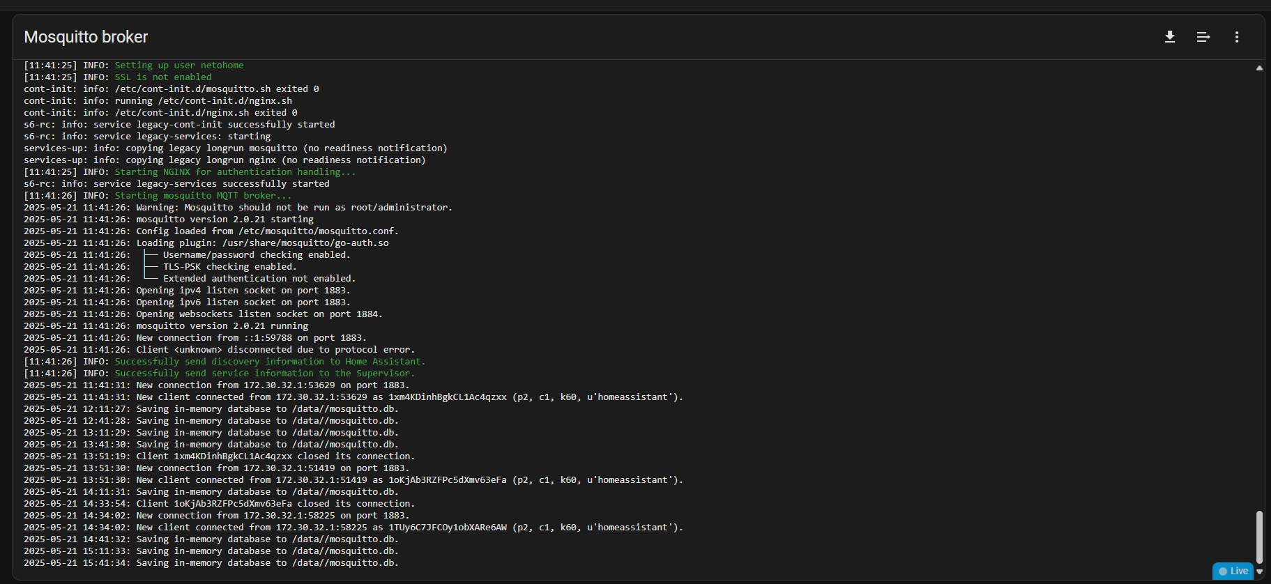Click client connected line with ID 1oKjAb3RZFPc5dXmv63eFa
Viewport: 1271px width, 584px height.
coord(353,480)
